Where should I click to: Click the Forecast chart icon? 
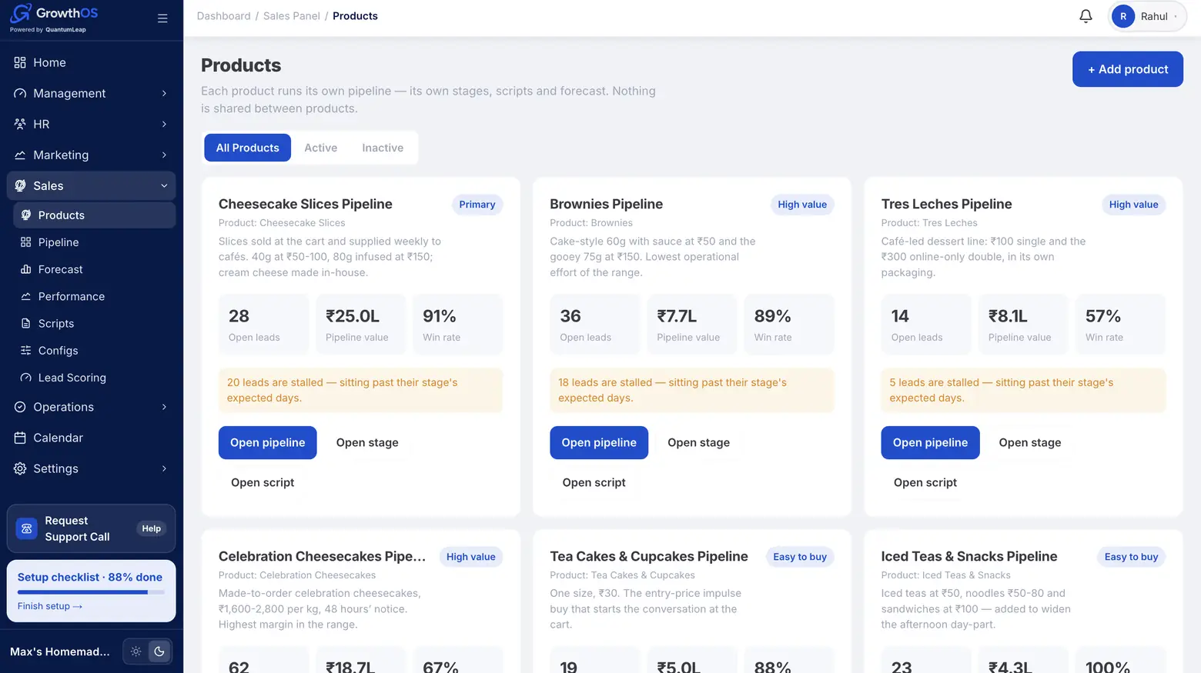25,269
